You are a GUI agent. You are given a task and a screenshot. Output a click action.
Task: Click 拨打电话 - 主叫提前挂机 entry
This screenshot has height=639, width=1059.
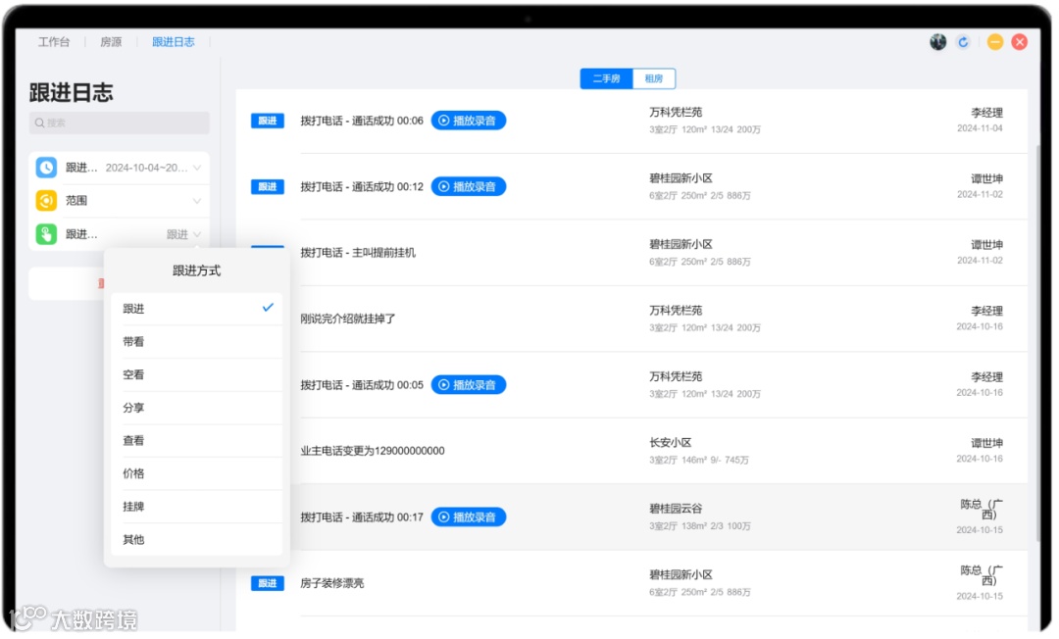pyautogui.click(x=358, y=252)
